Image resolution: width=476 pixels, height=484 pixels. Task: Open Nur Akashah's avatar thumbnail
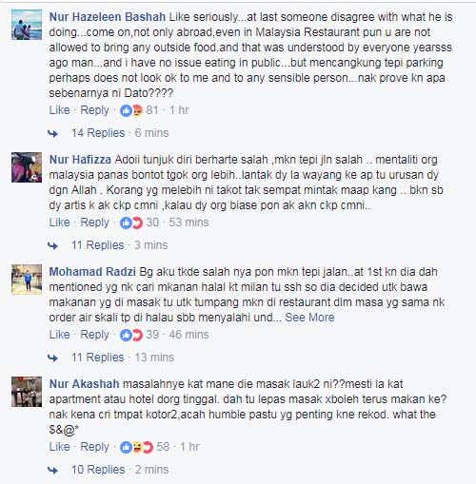[x=27, y=392]
